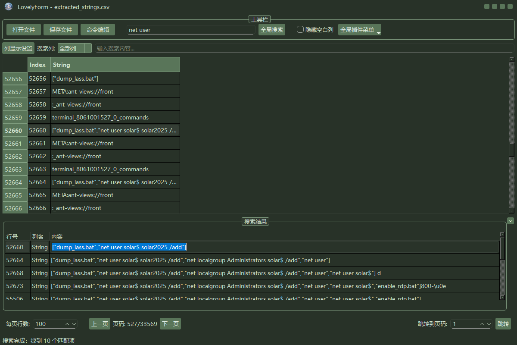Click the 命令编辑 button
The image size is (517, 345).
[98, 30]
